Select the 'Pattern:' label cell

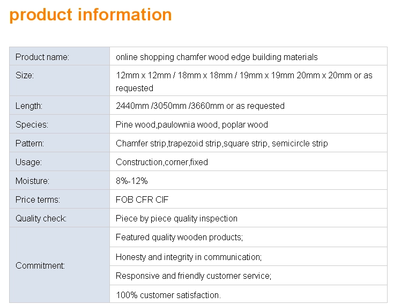tap(60, 143)
